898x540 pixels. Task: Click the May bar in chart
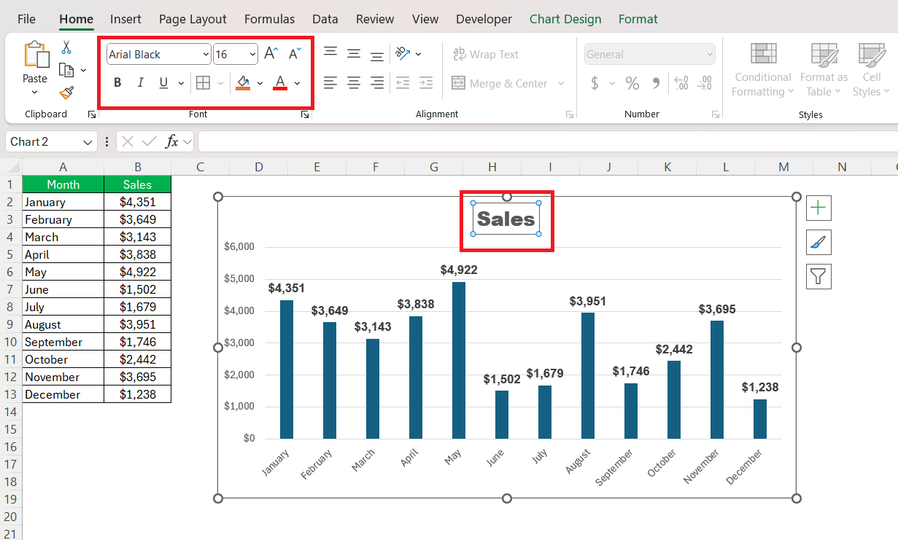tap(459, 360)
